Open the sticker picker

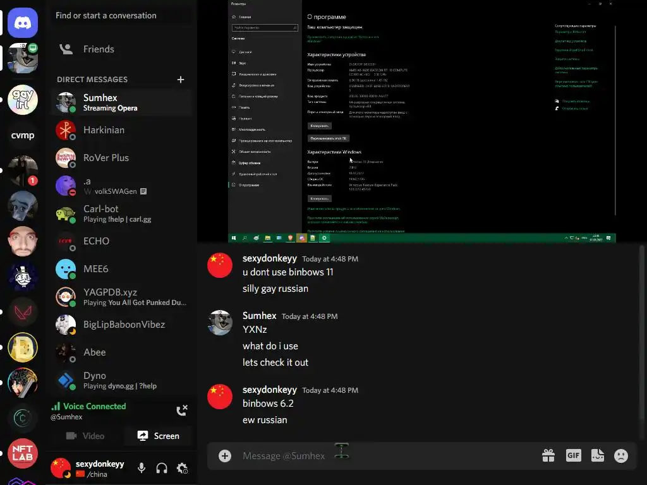[x=598, y=456]
